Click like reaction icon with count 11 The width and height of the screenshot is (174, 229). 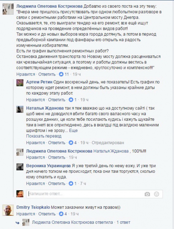[61, 74]
